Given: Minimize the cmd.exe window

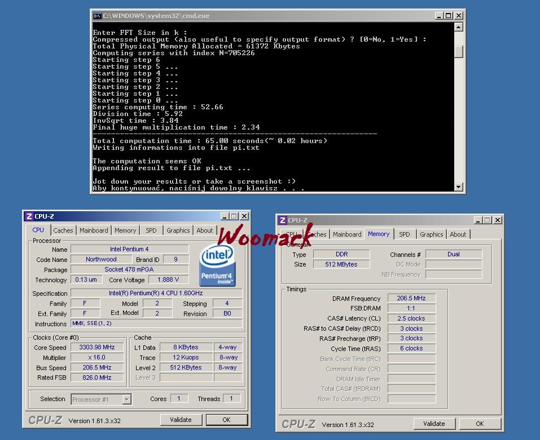Looking at the screenshot, I should [x=439, y=16].
